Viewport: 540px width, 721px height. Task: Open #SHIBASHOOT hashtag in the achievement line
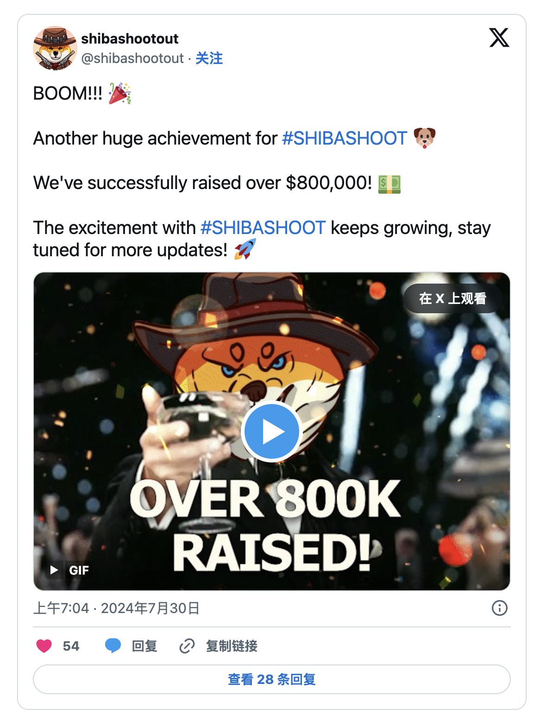[x=345, y=138]
